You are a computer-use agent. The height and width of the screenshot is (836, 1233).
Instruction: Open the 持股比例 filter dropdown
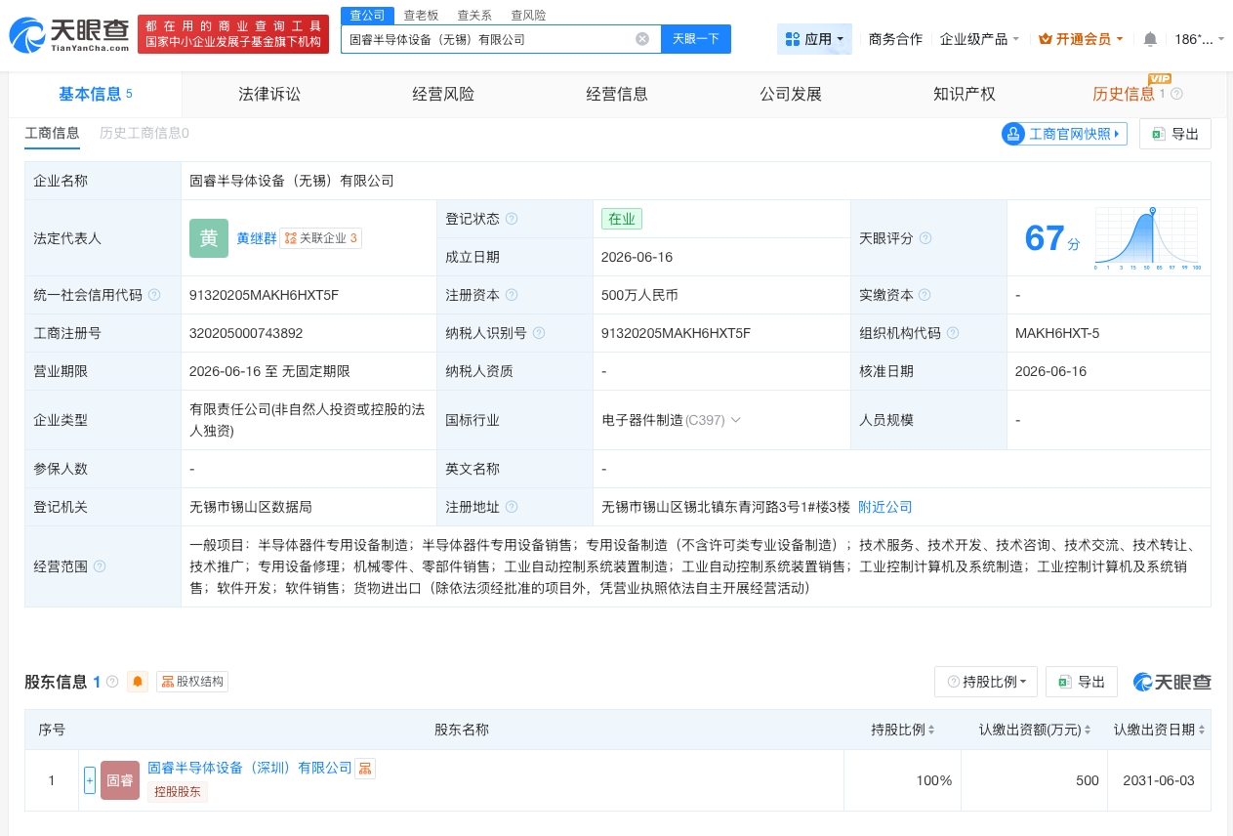point(986,682)
